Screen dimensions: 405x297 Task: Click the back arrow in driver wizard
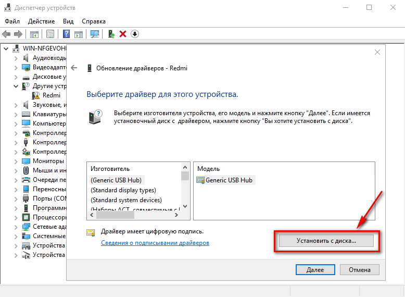(x=74, y=68)
